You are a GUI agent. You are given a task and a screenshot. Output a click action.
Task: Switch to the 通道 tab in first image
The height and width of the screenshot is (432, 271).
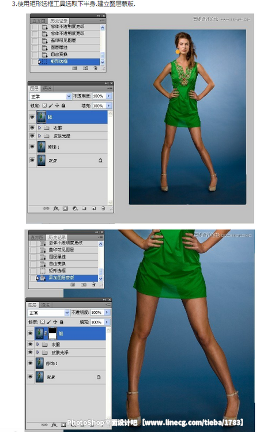tap(47, 89)
